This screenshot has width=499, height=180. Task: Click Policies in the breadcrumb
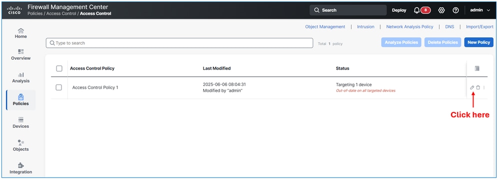pos(35,13)
